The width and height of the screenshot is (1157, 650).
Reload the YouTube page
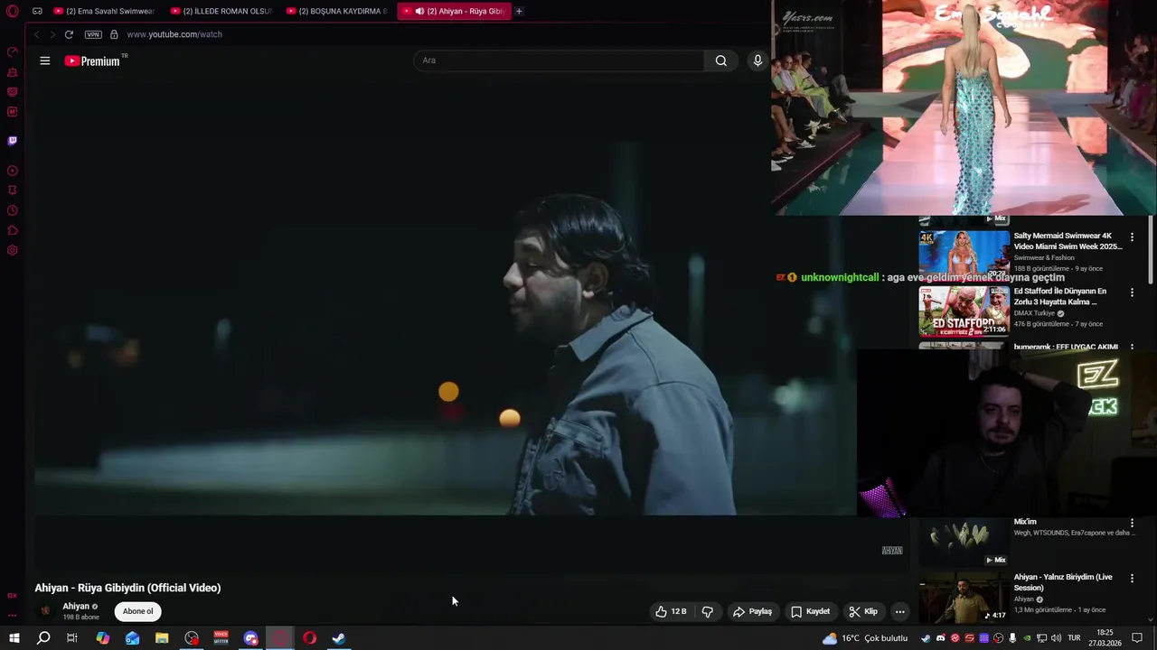pos(69,34)
